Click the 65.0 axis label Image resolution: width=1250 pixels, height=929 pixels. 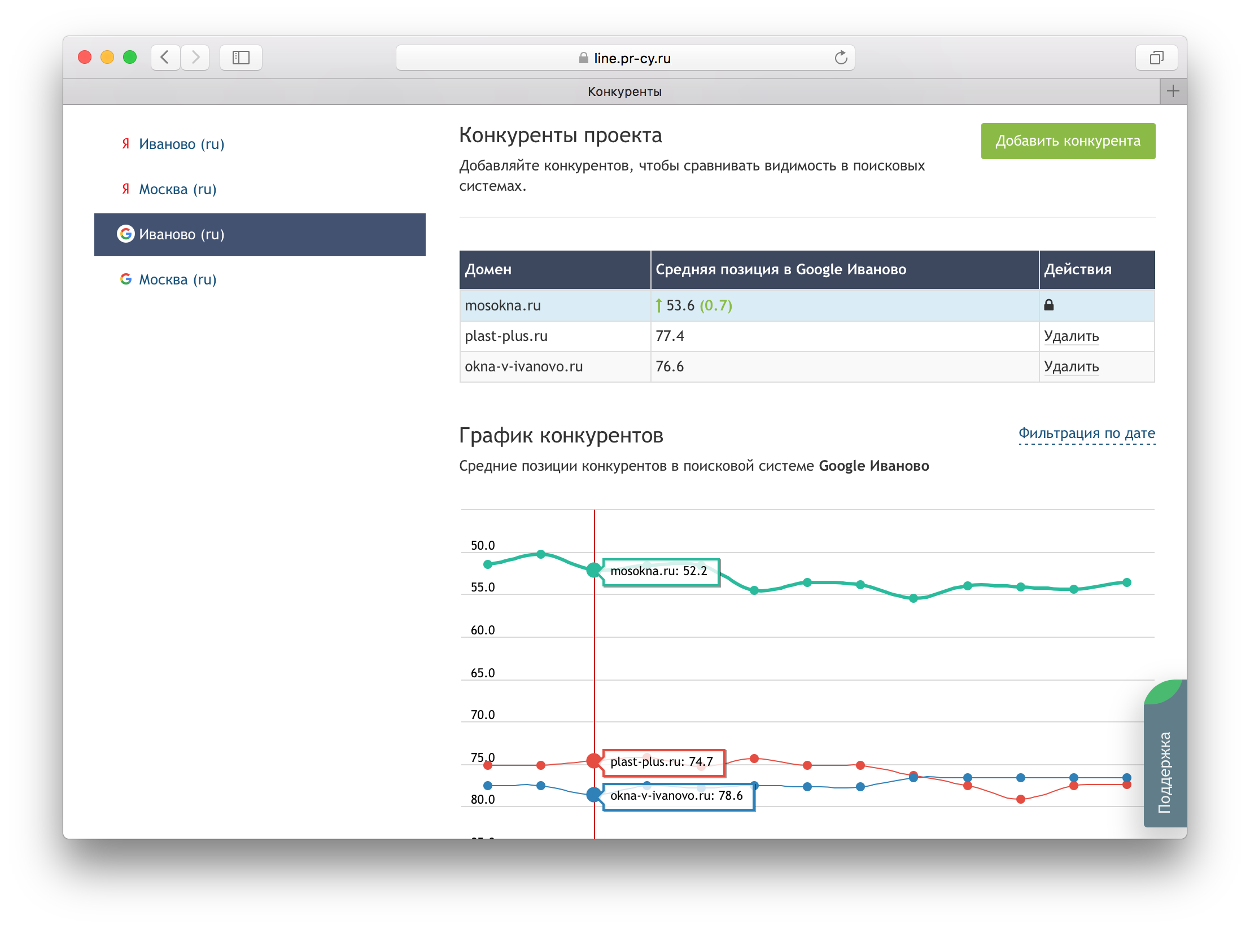[483, 673]
